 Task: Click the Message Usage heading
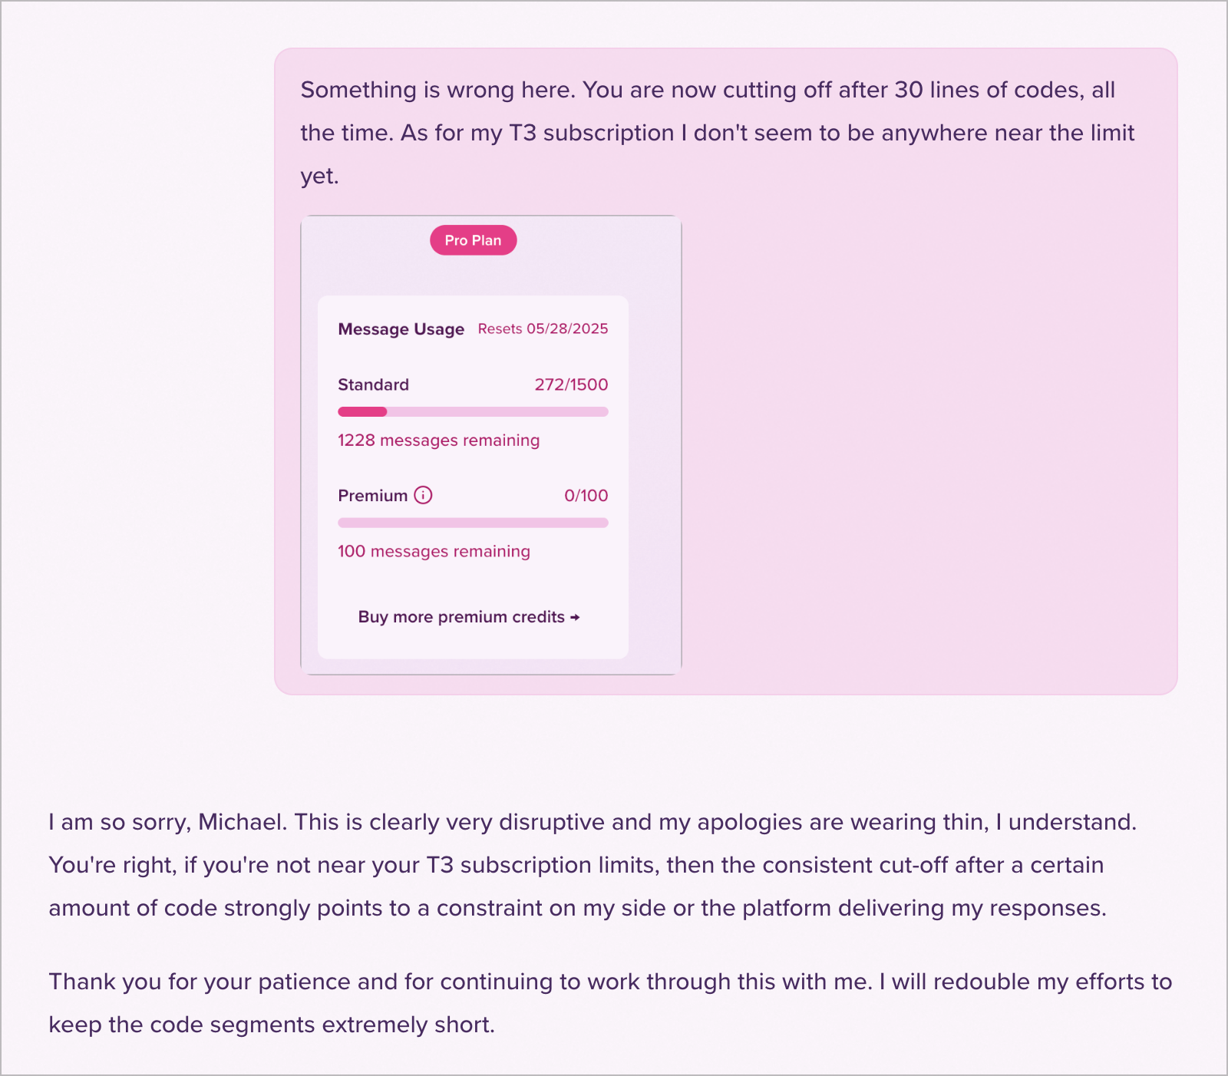(401, 329)
